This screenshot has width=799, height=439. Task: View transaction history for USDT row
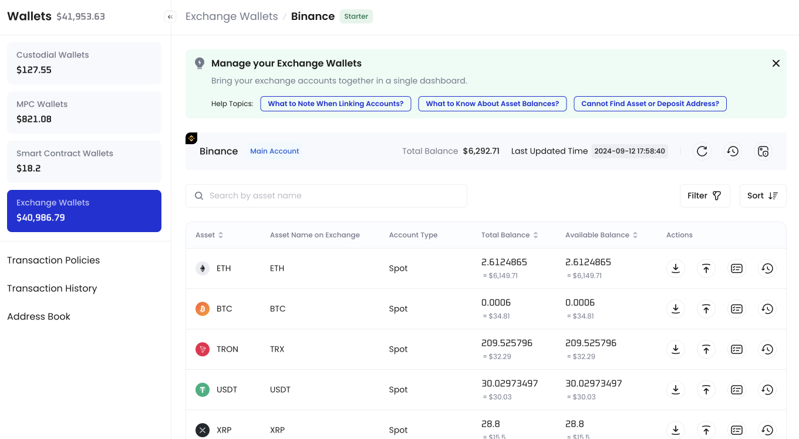pyautogui.click(x=767, y=389)
